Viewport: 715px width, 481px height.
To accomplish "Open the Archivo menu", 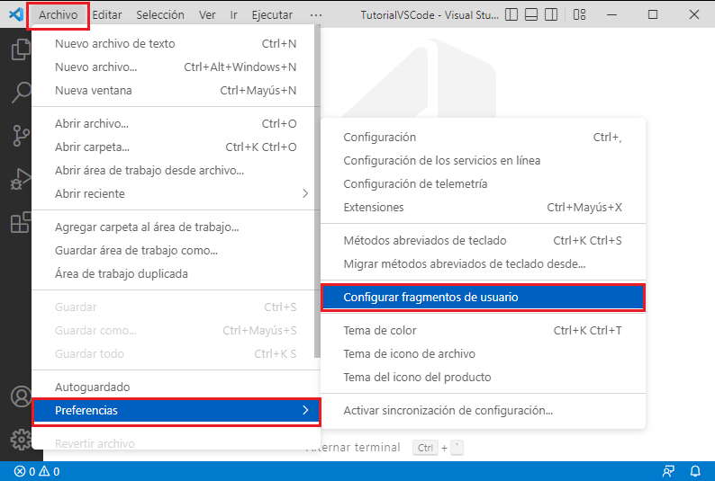I will [x=58, y=15].
